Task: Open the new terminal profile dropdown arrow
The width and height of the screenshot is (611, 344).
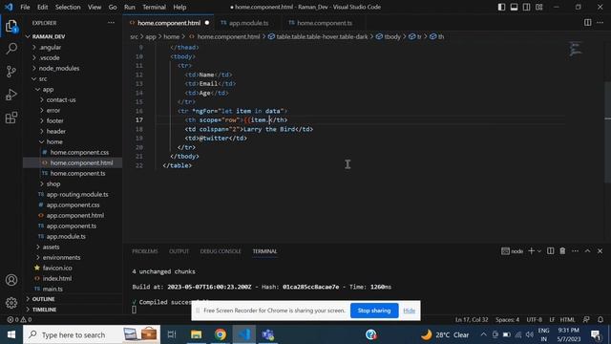Action: click(539, 251)
